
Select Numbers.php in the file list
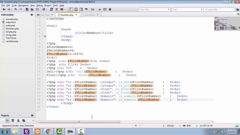click(x=12, y=28)
